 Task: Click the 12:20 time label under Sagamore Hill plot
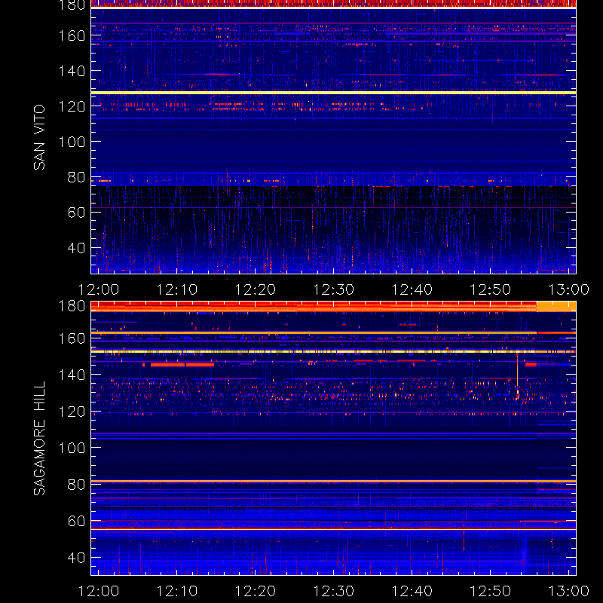click(256, 591)
